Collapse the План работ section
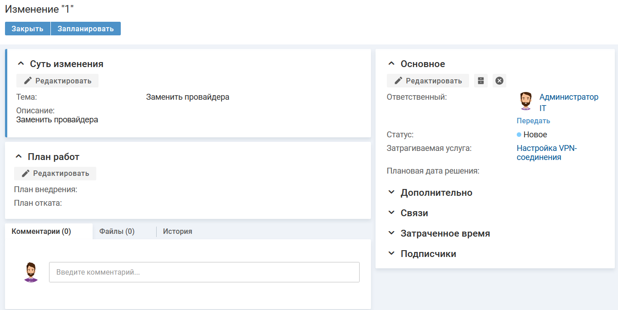618x310 pixels. [19, 157]
